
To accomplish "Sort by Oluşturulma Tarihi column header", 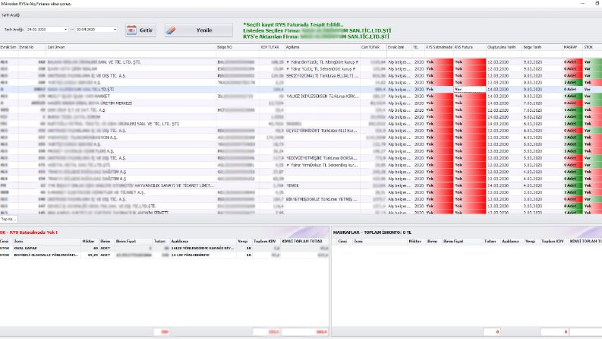I will [x=504, y=47].
